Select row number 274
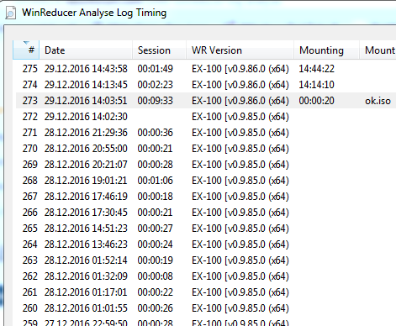Viewport: 396px width, 326px height. click(30, 85)
